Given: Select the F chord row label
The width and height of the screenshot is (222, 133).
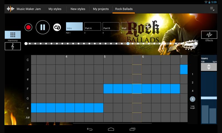Looking at the screenshot, I should pos(28,89).
